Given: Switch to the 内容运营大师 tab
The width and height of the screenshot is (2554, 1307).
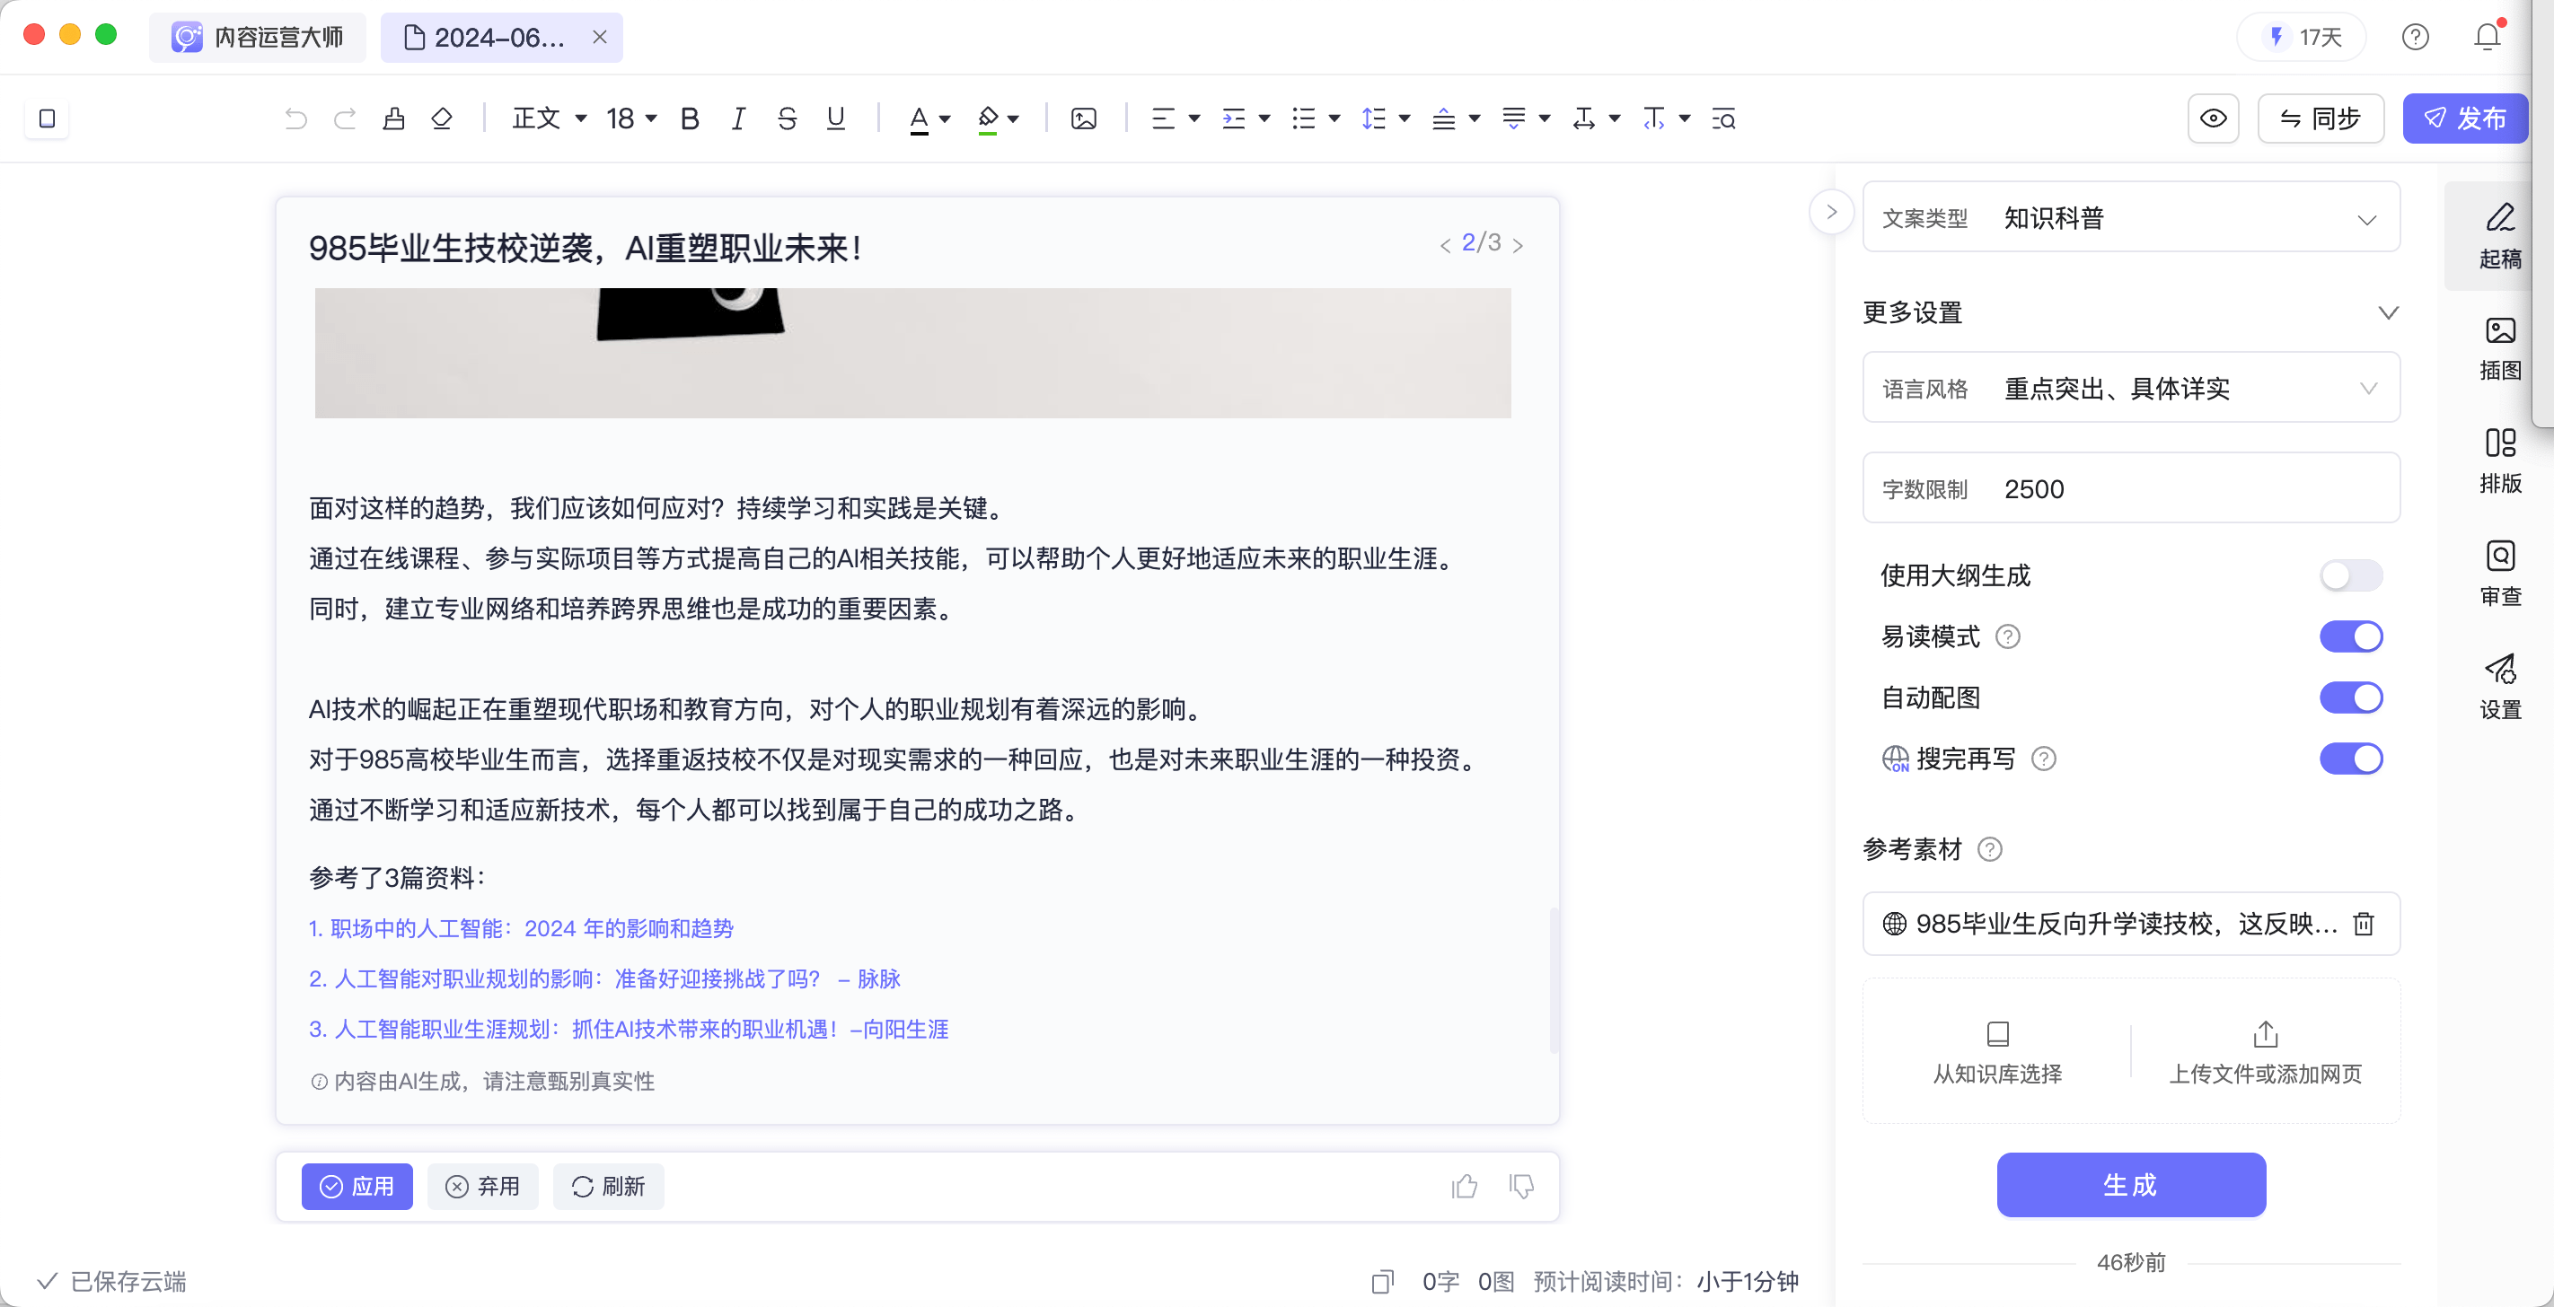Looking at the screenshot, I should [258, 38].
